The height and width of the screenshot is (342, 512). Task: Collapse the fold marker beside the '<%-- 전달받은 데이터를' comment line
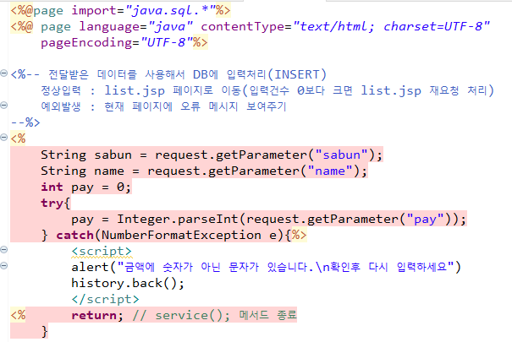(3, 73)
